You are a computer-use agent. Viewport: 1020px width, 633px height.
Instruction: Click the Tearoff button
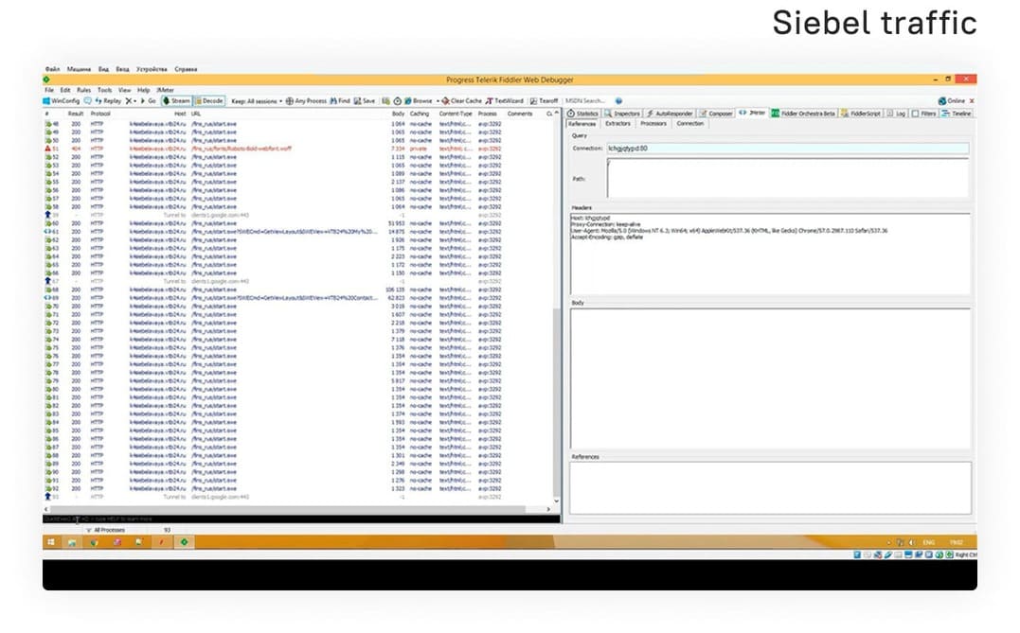(x=544, y=100)
